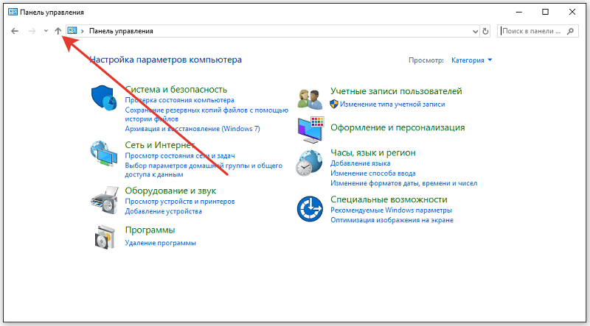The width and height of the screenshot is (590, 326).
Task: Open Добавление языка link
Action: click(x=361, y=163)
